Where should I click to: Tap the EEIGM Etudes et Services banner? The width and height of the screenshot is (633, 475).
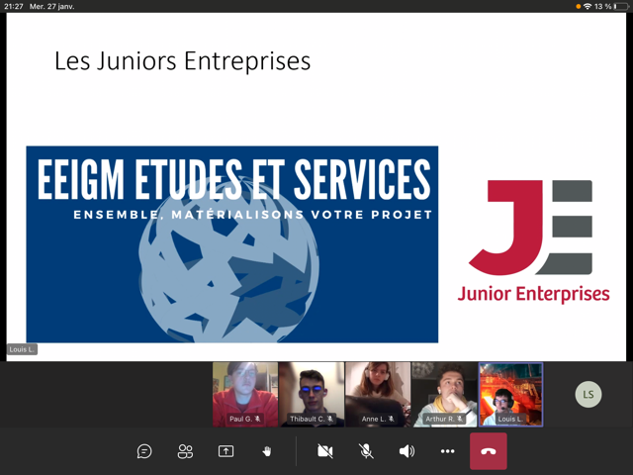(232, 244)
